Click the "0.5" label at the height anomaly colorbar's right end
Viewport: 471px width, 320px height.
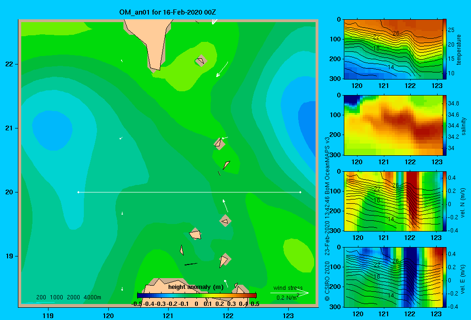[255, 304]
